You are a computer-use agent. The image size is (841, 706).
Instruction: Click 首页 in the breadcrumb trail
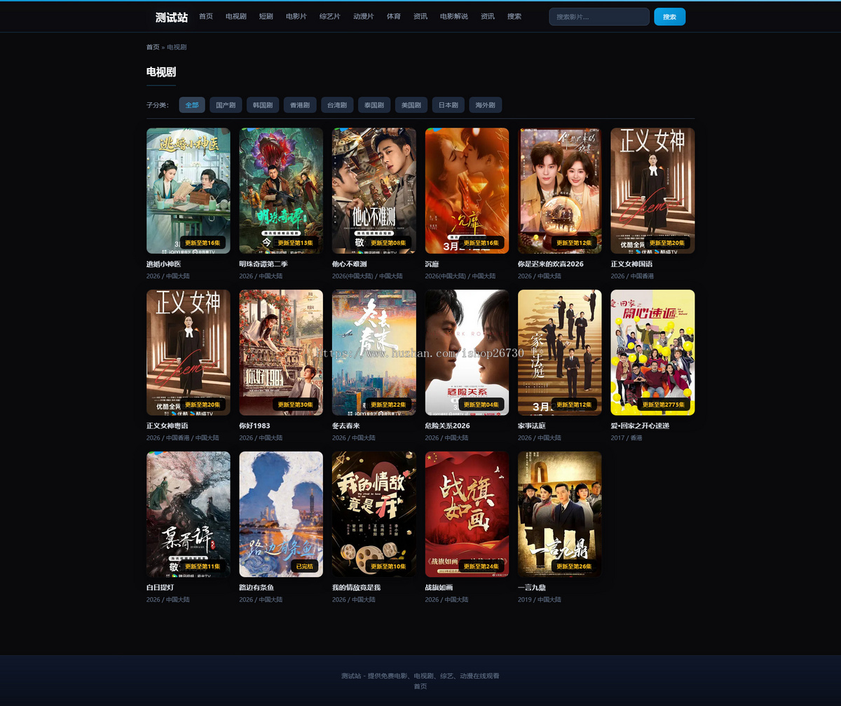[x=153, y=47]
